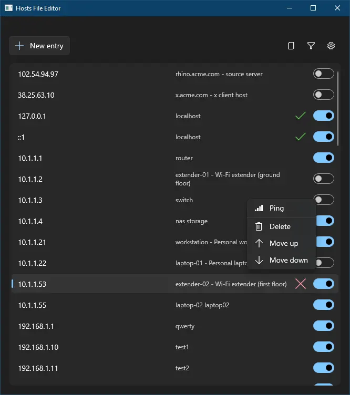This screenshot has width=350, height=395.
Task: Click the New entry button
Action: 39,46
